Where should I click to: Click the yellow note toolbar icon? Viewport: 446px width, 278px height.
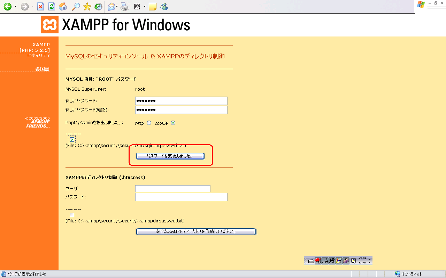coord(152,6)
